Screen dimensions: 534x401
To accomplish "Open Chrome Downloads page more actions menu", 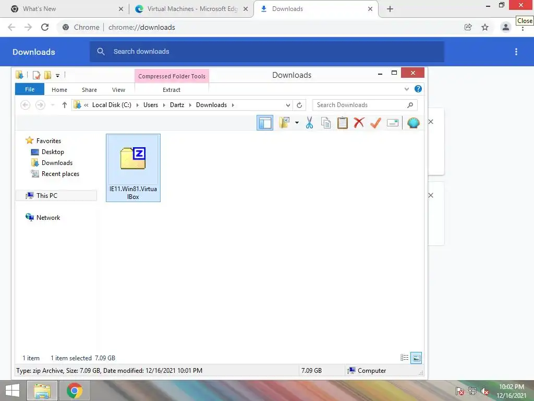I will click(516, 52).
